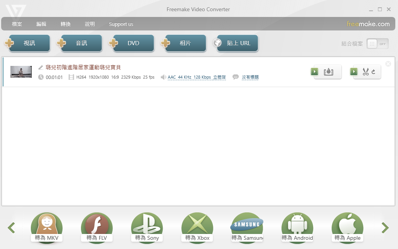The width and height of the screenshot is (398, 249).
Task: Click the speaker audio icon
Action: [163, 77]
